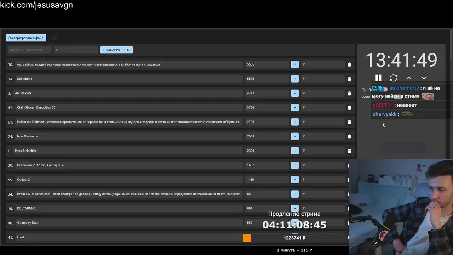Click the orange swatch in Osu! row
This screenshot has height=255, width=453.
click(247, 238)
